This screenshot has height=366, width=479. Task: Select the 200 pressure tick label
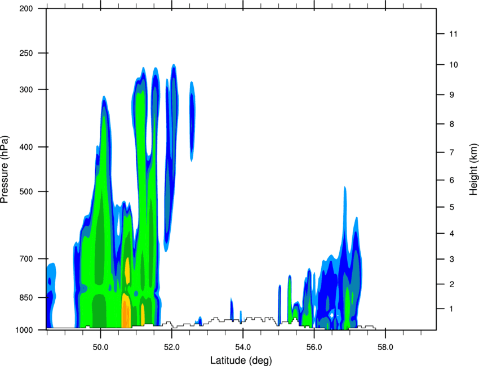pyautogui.click(x=26, y=8)
